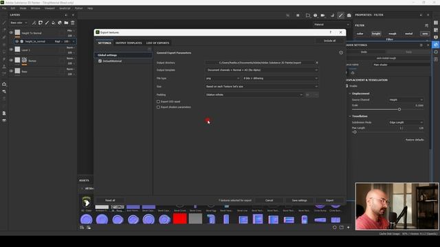The height and width of the screenshot is (247, 440).
Task: Enable the Export USD asset checkbox
Action: coord(158,102)
